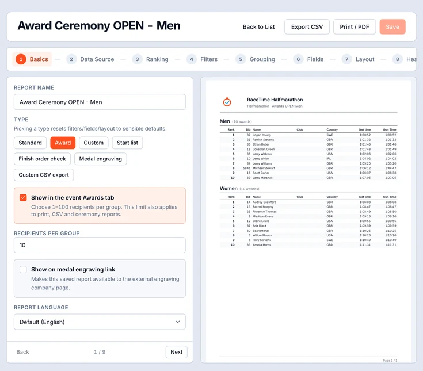Click 'Larry Marshall' in Men table

pyautogui.click(x=262, y=178)
